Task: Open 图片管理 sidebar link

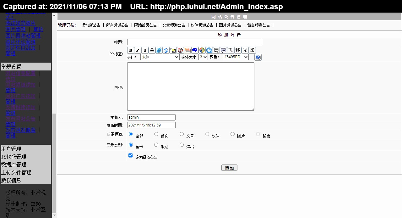Action: point(16,29)
